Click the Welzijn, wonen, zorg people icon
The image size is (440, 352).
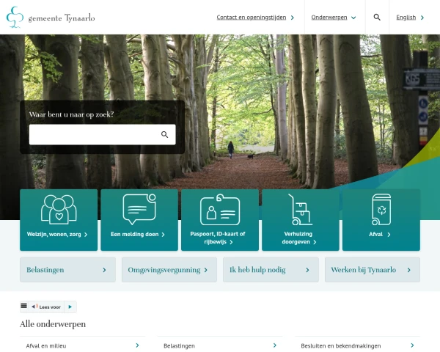click(x=59, y=210)
